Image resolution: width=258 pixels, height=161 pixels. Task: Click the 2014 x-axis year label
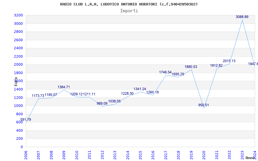click(x=128, y=155)
